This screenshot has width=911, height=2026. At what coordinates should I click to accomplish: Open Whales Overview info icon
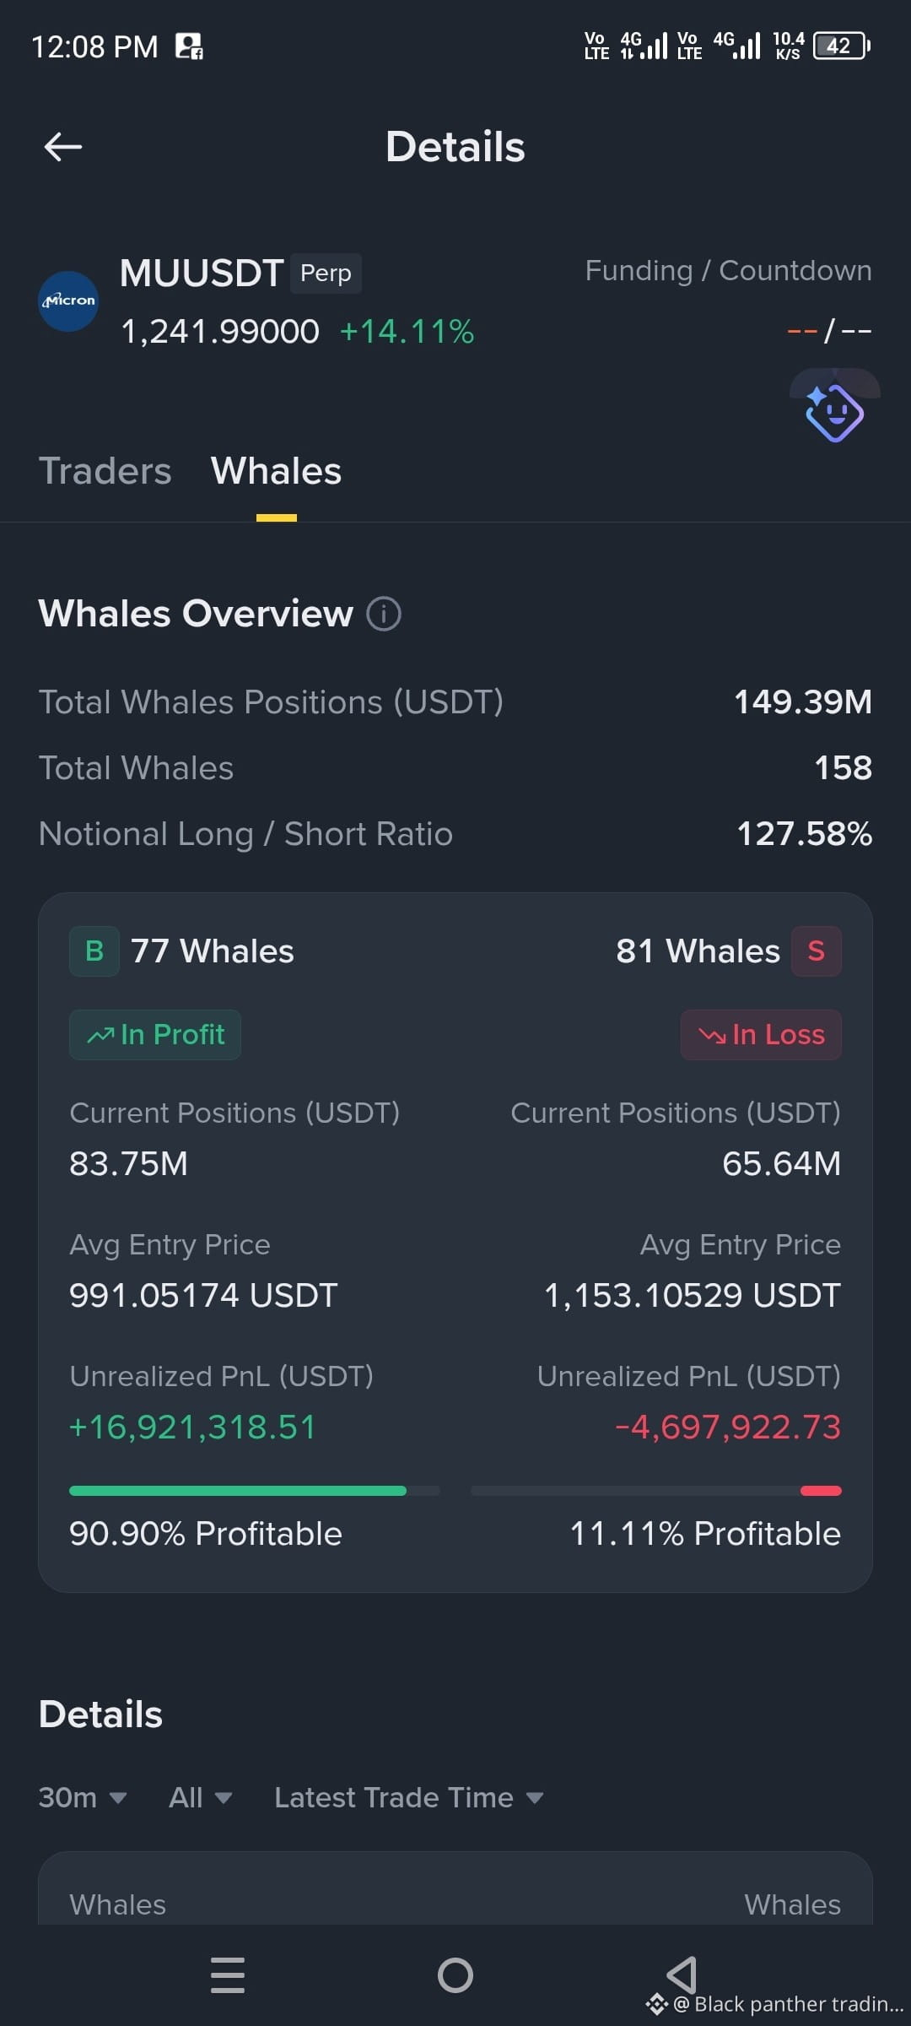(x=384, y=614)
